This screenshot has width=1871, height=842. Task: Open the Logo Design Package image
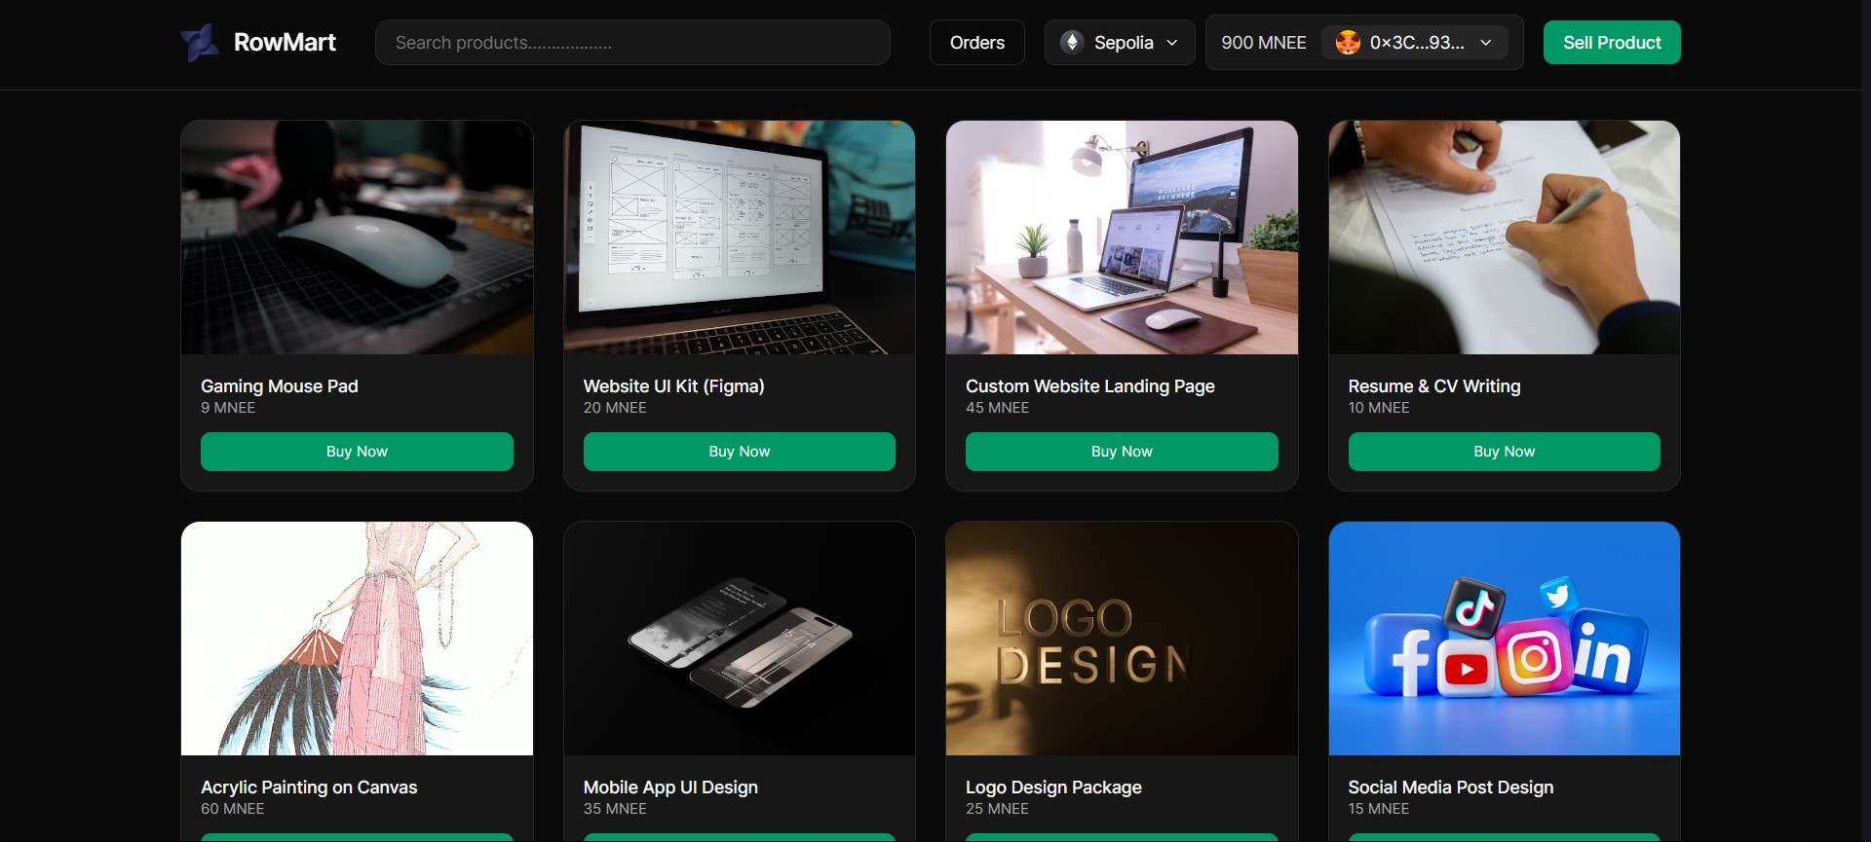[1122, 639]
